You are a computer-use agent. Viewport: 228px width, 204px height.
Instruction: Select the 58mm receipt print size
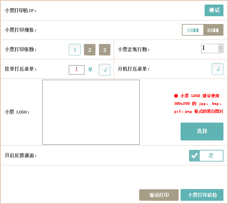(193, 30)
